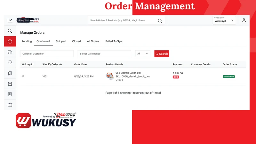Image resolution: width=256 pixels, height=144 pixels.
Task: Switch to the Closed tab
Action: [x=76, y=41]
